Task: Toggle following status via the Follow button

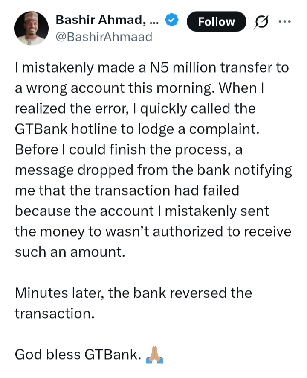Action: click(216, 22)
